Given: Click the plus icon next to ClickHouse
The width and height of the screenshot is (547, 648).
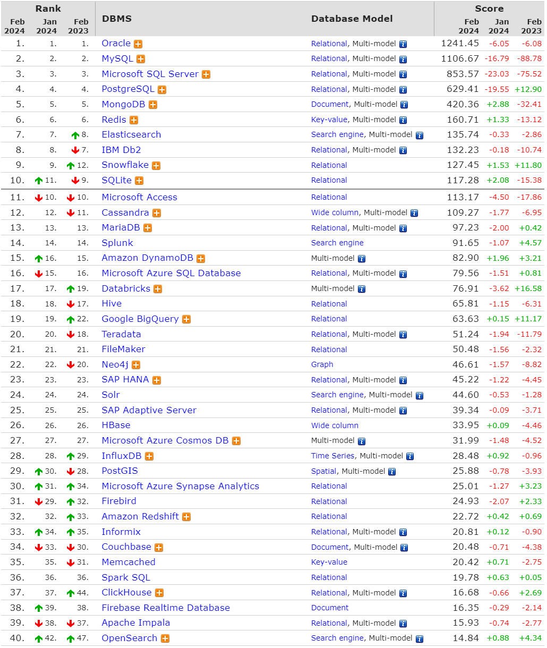Looking at the screenshot, I should click(x=159, y=593).
